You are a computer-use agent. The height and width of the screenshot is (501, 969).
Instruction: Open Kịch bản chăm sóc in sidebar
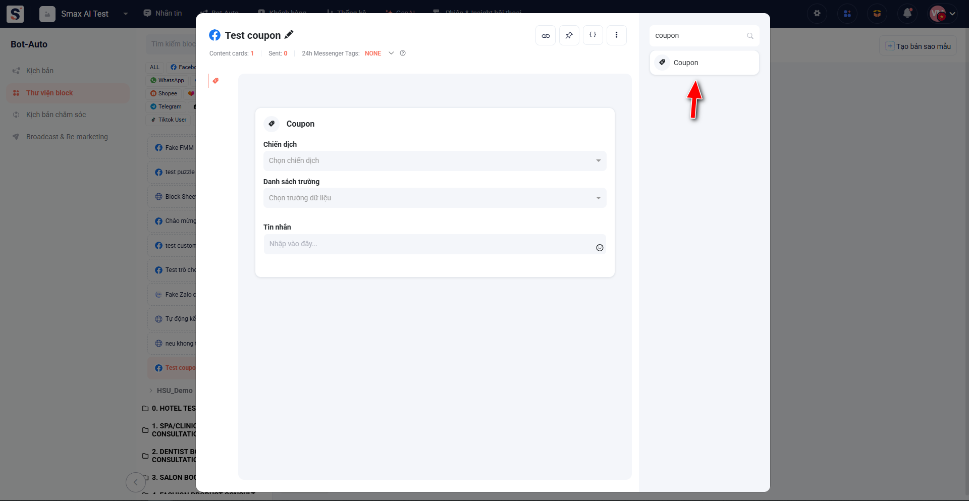coord(56,115)
